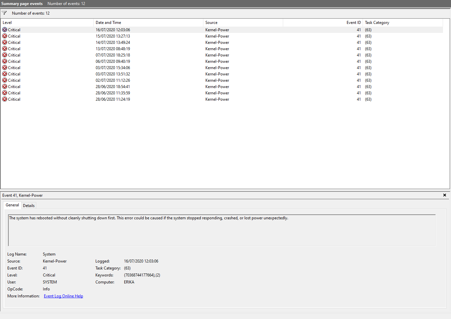
Task: Click Event ID 41 in 14/07/2020 row
Action: [x=359, y=43]
